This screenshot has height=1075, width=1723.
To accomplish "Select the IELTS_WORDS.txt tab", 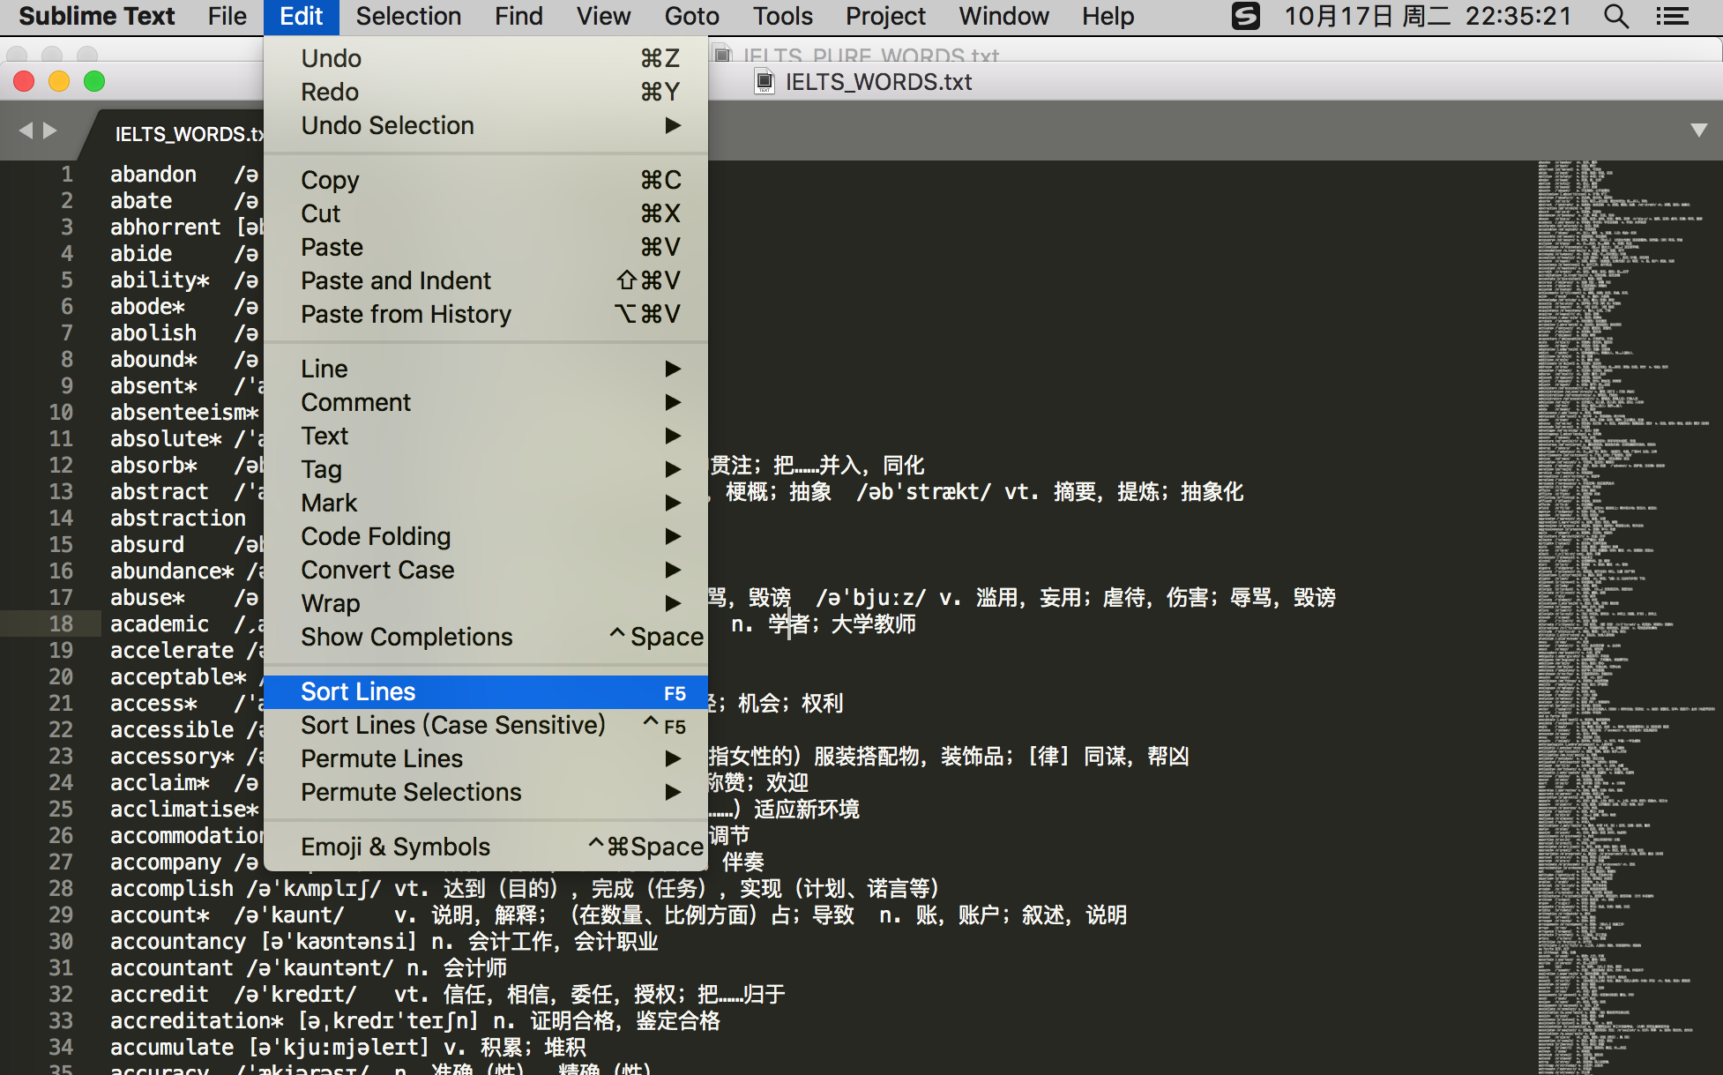I will tap(189, 134).
